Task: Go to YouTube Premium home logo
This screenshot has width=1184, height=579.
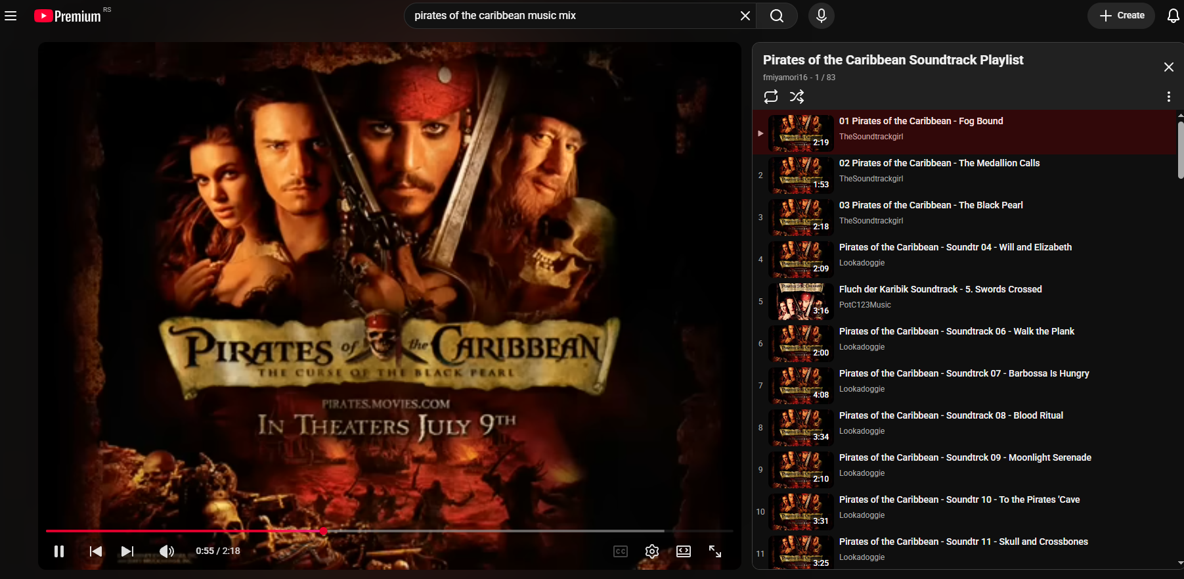Action: pyautogui.click(x=68, y=16)
